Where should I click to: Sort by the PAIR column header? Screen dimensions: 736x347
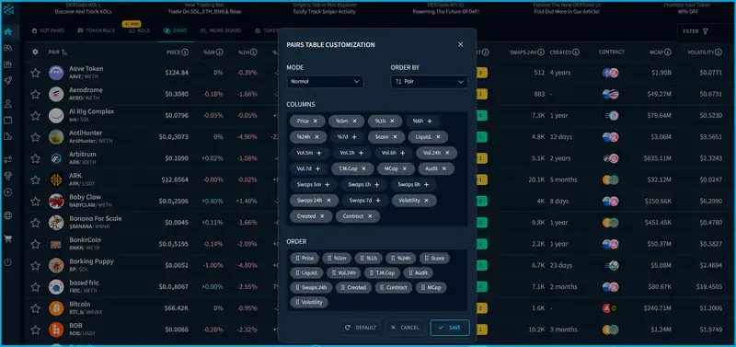click(58, 52)
